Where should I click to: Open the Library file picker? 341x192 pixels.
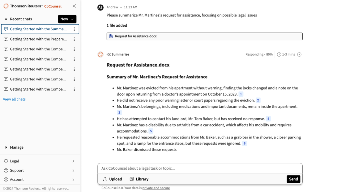click(139, 179)
